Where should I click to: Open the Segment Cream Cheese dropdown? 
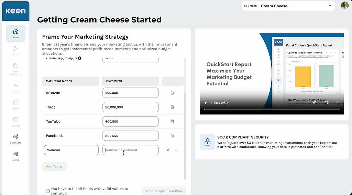288,6
